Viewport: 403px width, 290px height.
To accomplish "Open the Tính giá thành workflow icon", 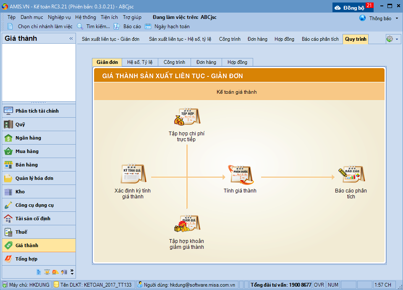I will (240, 174).
